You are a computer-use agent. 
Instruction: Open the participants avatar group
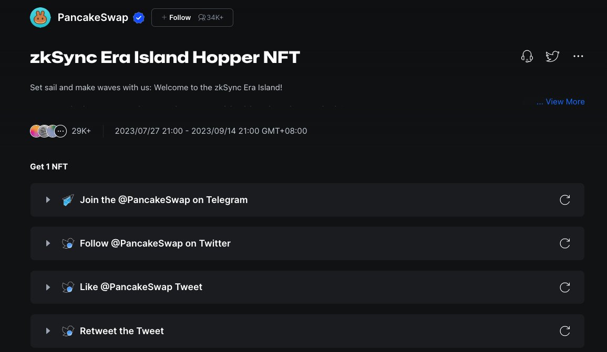click(48, 131)
